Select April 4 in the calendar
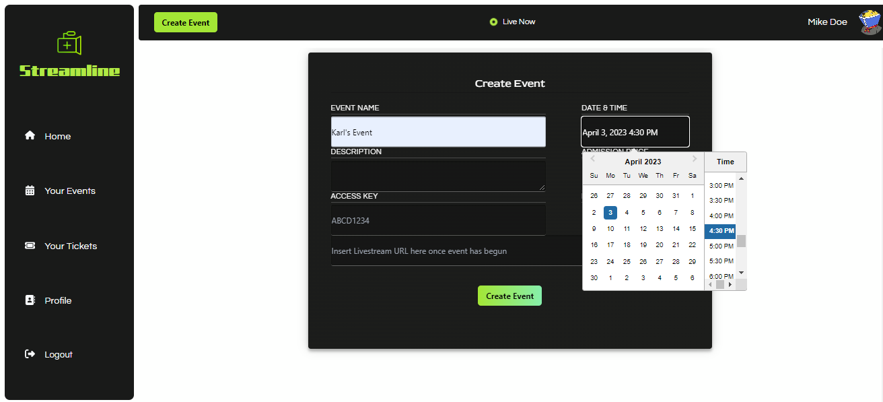 click(x=627, y=212)
